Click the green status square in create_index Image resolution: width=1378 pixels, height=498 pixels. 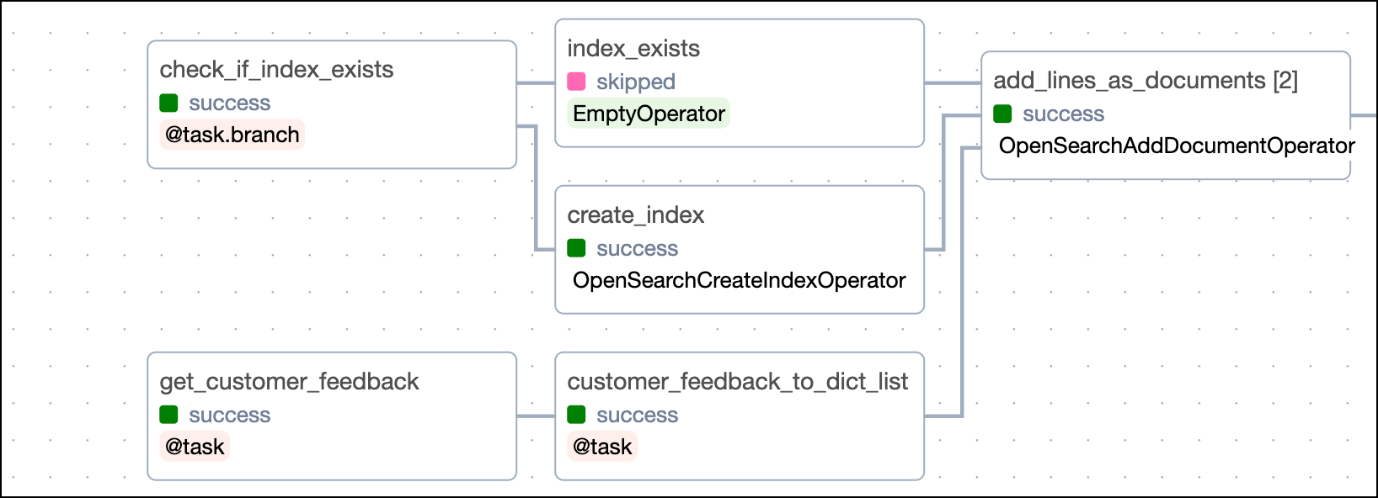click(x=576, y=248)
